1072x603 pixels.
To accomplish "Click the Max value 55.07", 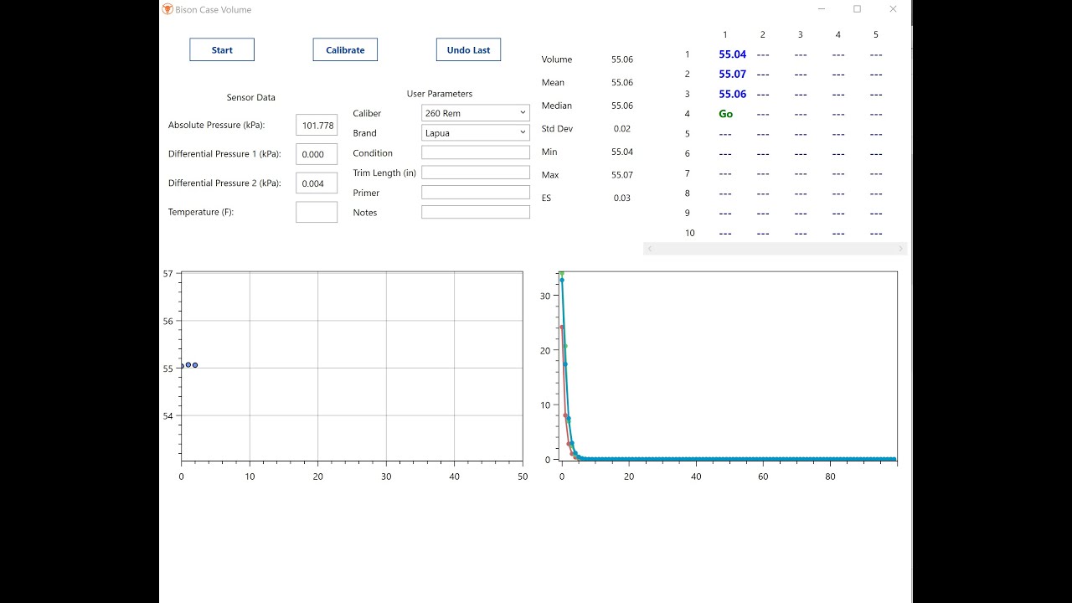I will [x=622, y=175].
